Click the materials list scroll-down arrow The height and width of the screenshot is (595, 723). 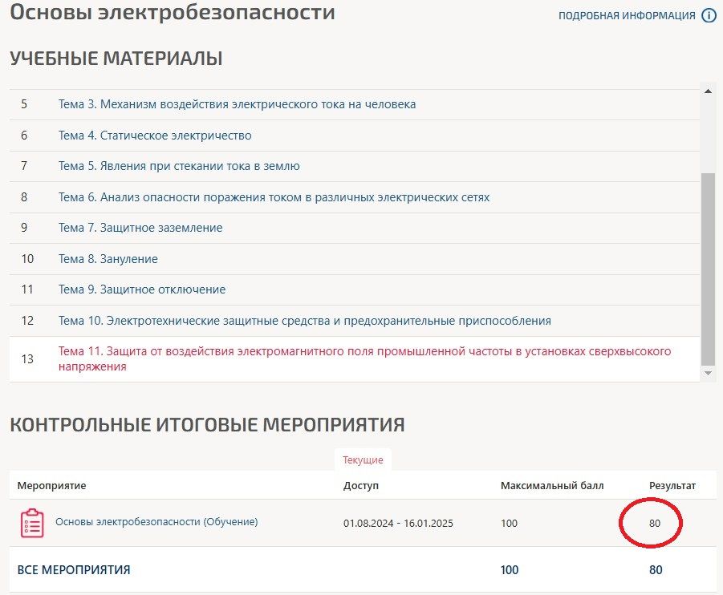point(708,374)
